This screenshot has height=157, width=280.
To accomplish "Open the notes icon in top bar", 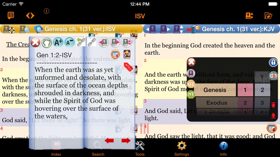I will click(11, 16).
